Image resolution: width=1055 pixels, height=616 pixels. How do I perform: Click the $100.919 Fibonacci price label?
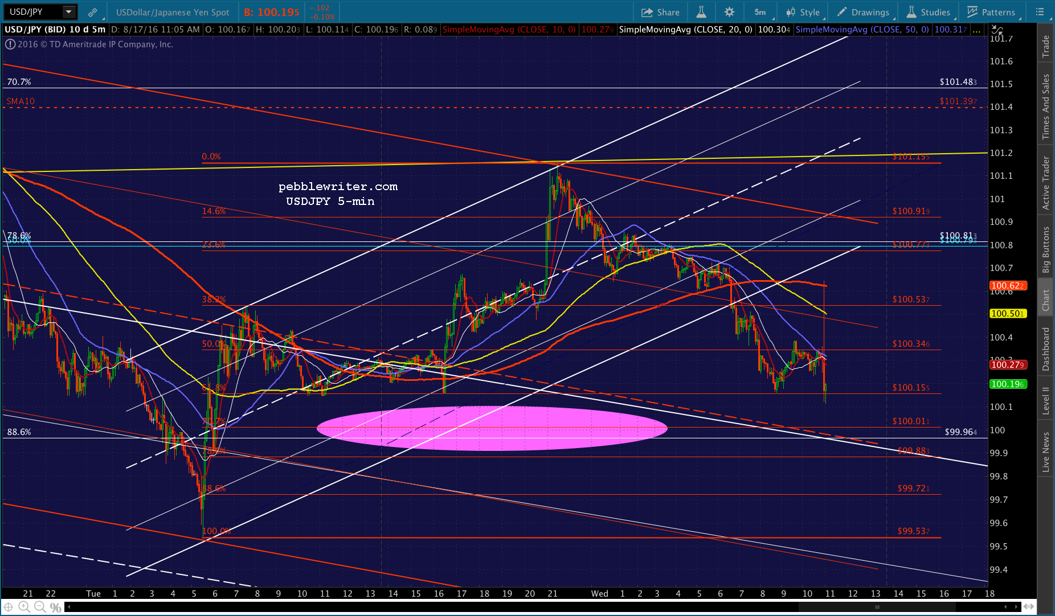point(911,211)
